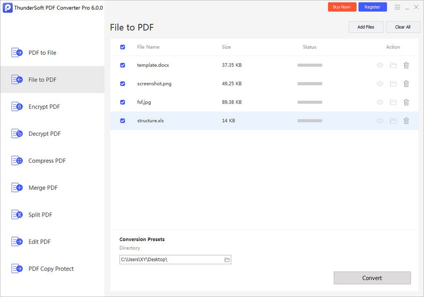Click the Buy Now! button
The height and width of the screenshot is (297, 424).
(x=342, y=7)
